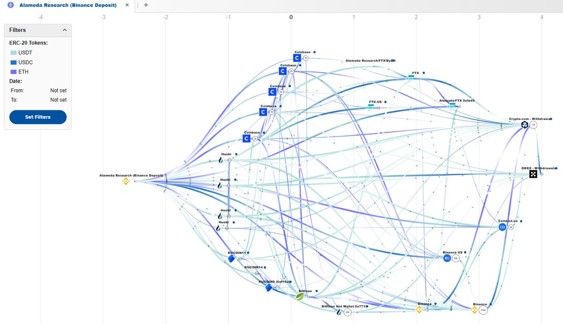Switch to the Alameda Research (Binance Deposit) tab
The height and width of the screenshot is (324, 563).
point(68,5)
